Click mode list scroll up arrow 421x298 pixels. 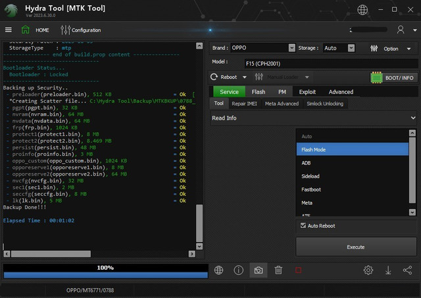tap(412, 133)
